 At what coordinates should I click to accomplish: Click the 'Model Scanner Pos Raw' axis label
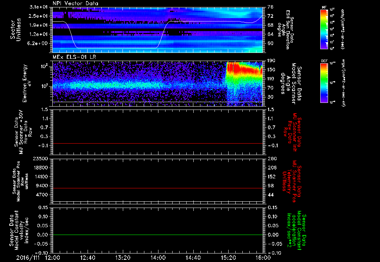pos(20,181)
